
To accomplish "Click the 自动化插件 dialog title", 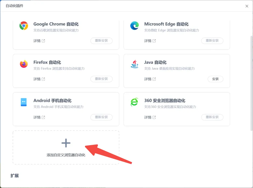I will pyautogui.click(x=15, y=6).
